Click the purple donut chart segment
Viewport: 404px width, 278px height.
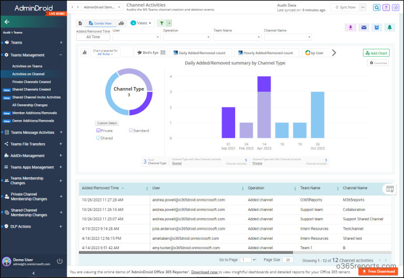[x=142, y=104]
